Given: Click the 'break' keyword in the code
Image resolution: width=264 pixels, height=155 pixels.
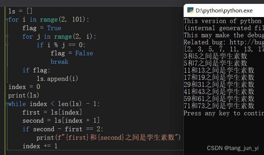Looking at the screenshot, I should [x=59, y=62].
